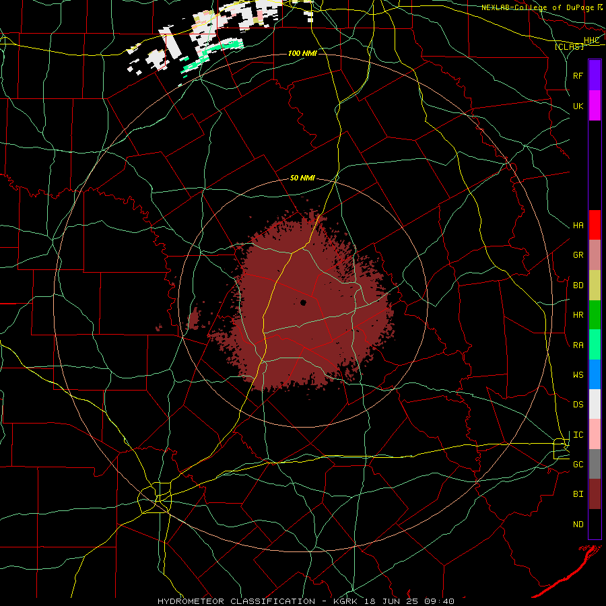Click the HHC product label
606x606 pixels.
click(x=591, y=40)
